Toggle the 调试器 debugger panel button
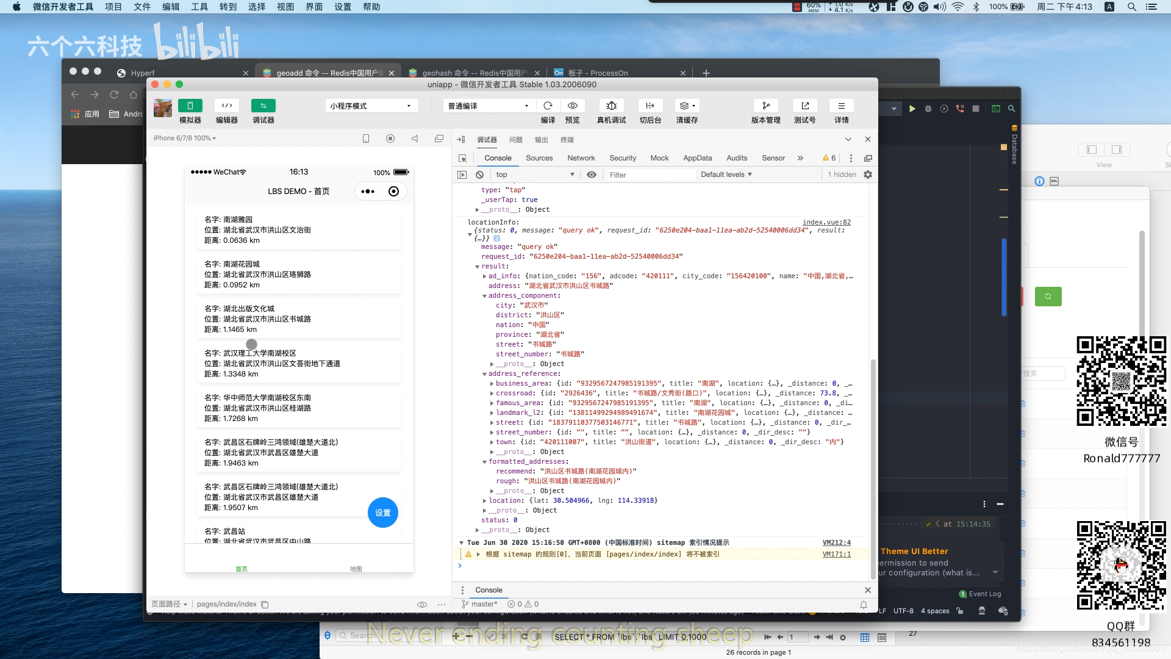Image resolution: width=1171 pixels, height=659 pixels. (x=263, y=106)
